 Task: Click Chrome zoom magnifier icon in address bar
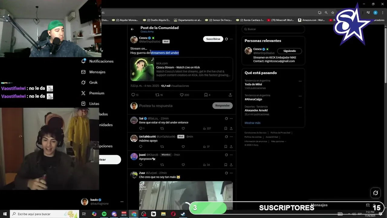pos(326,13)
